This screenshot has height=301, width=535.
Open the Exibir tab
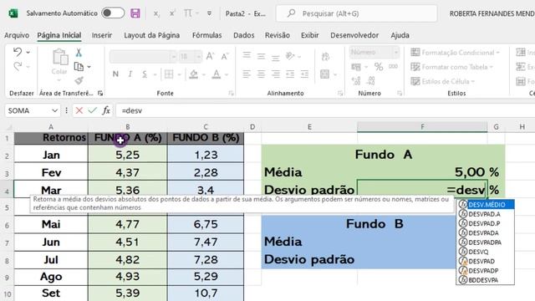point(309,35)
